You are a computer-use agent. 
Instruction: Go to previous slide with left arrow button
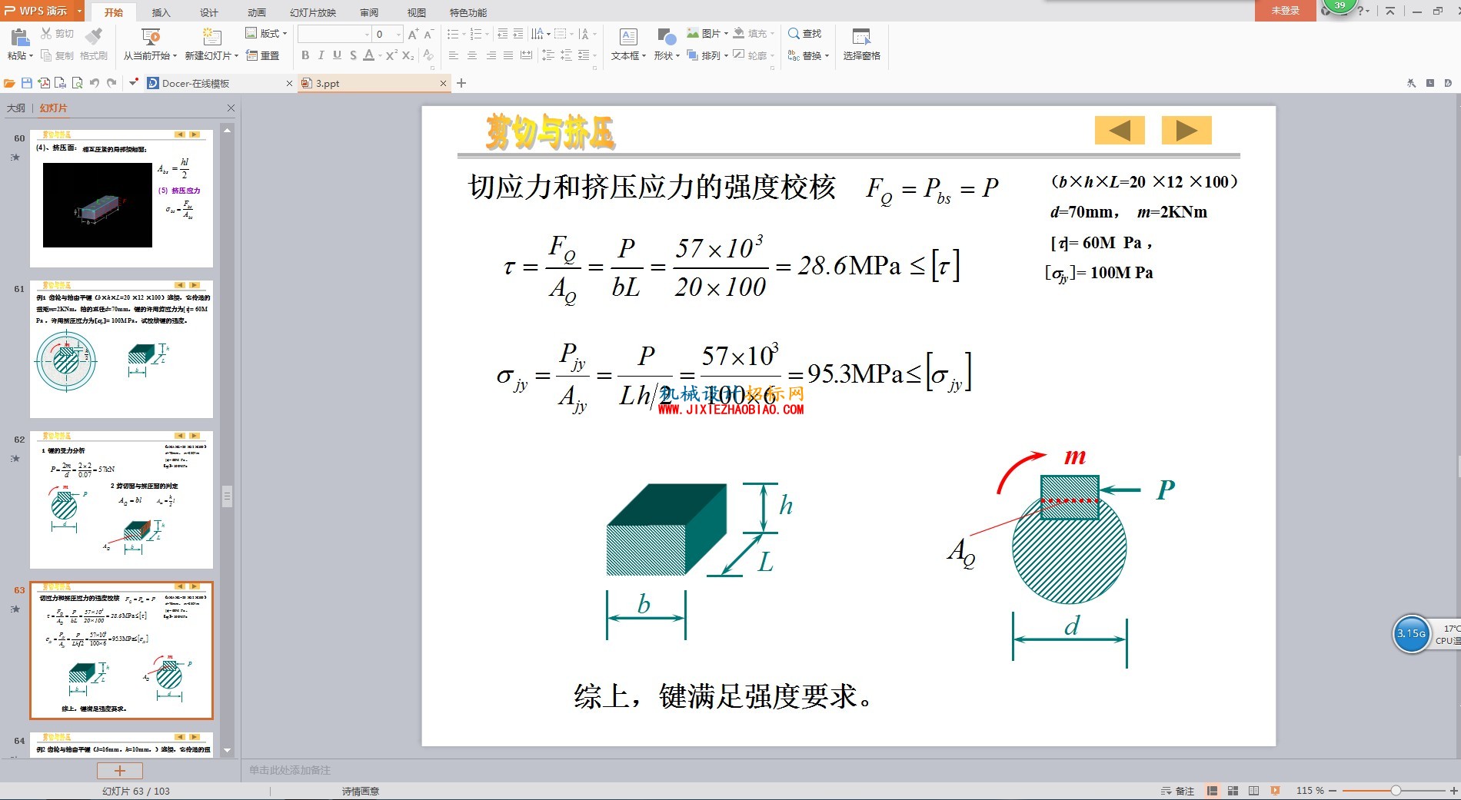pyautogui.click(x=1120, y=131)
